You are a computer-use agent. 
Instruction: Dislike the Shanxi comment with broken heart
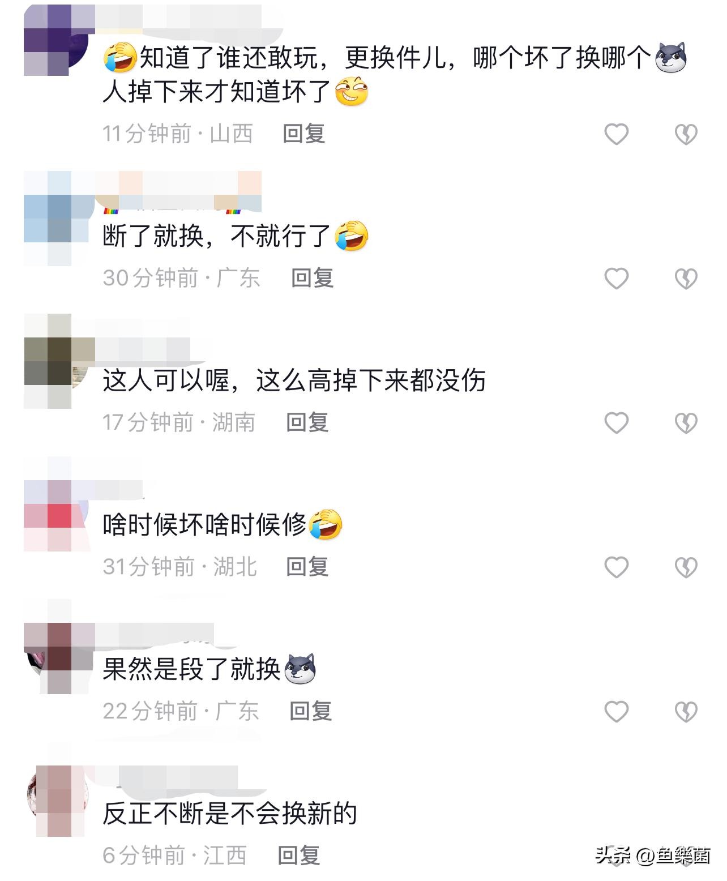tap(686, 134)
